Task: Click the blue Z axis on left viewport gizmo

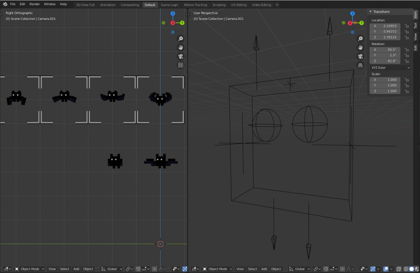Action: pos(173,14)
